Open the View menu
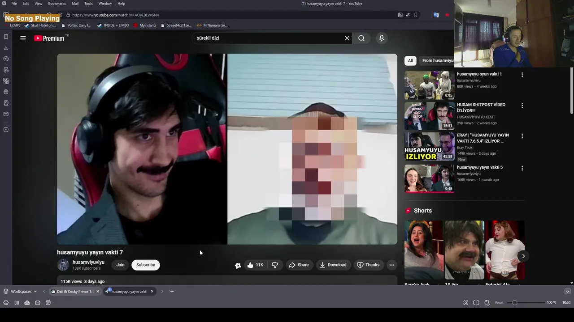 39,4
